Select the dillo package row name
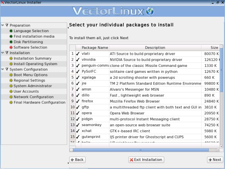The image size is (225, 169). (85, 95)
